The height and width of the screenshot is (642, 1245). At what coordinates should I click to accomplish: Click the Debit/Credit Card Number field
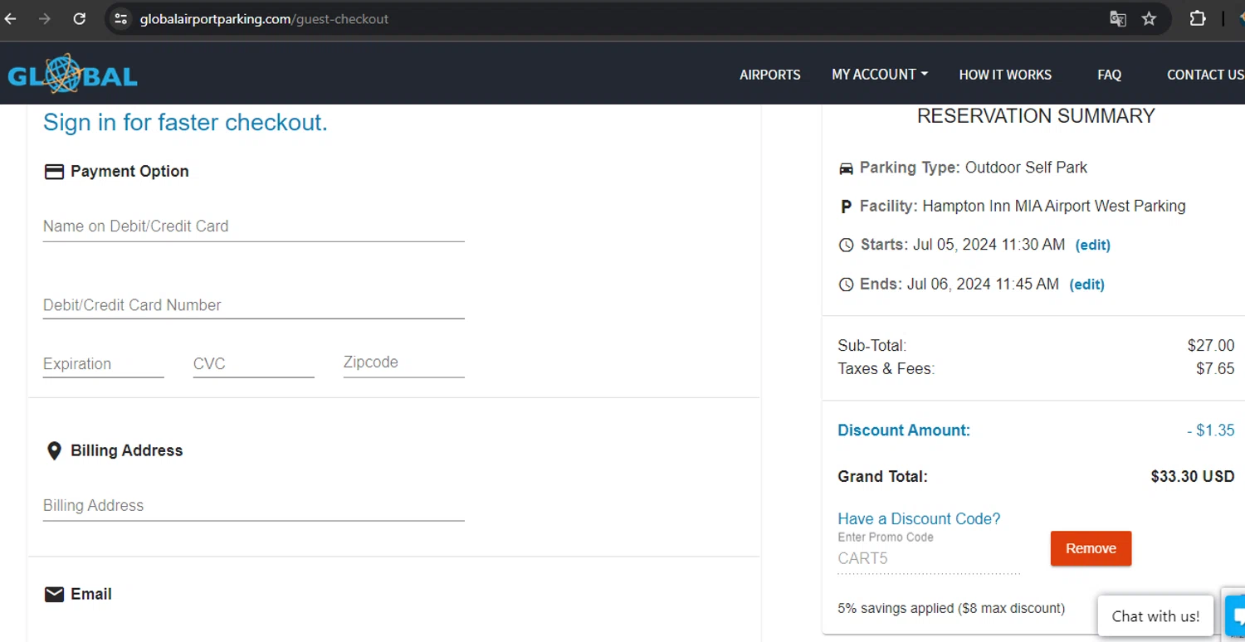(x=253, y=305)
